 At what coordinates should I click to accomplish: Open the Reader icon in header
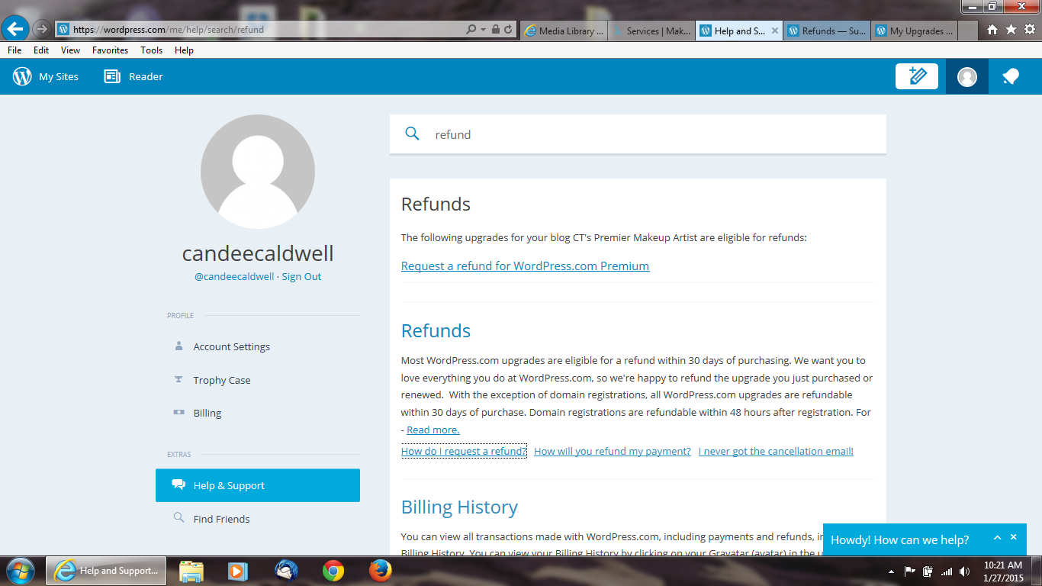[x=112, y=76]
